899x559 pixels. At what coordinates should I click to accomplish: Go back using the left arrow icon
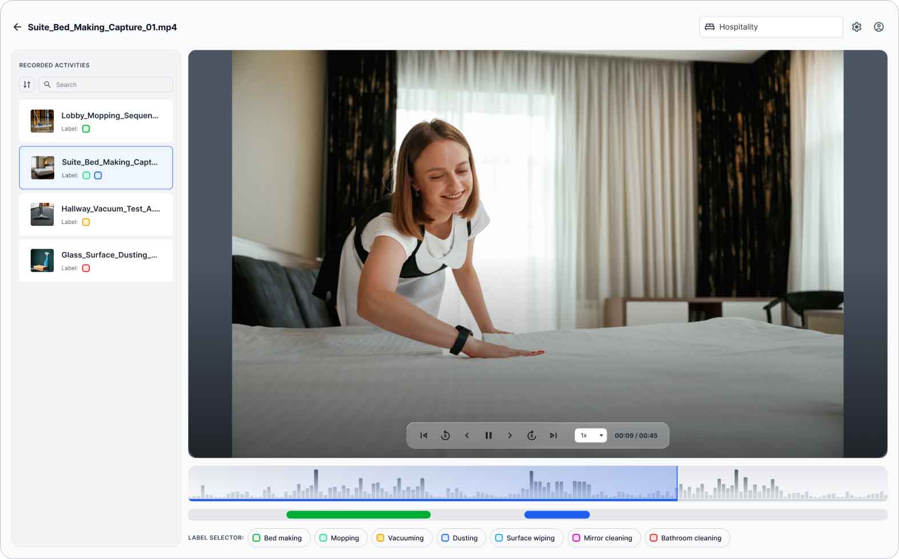[17, 27]
